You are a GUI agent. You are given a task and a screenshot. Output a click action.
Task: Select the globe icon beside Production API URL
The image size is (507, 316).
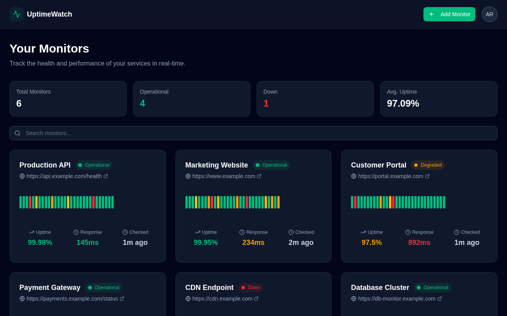click(x=21, y=176)
